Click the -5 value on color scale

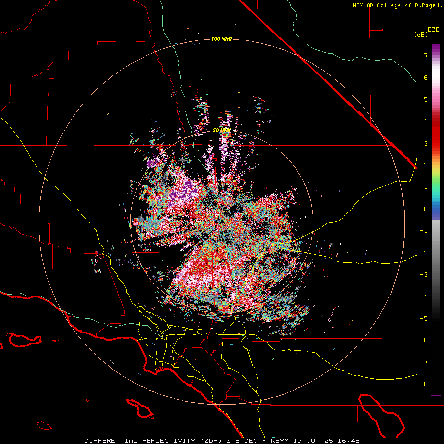pyautogui.click(x=424, y=318)
